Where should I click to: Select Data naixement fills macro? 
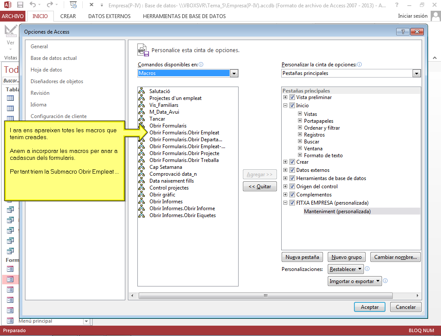(171, 180)
